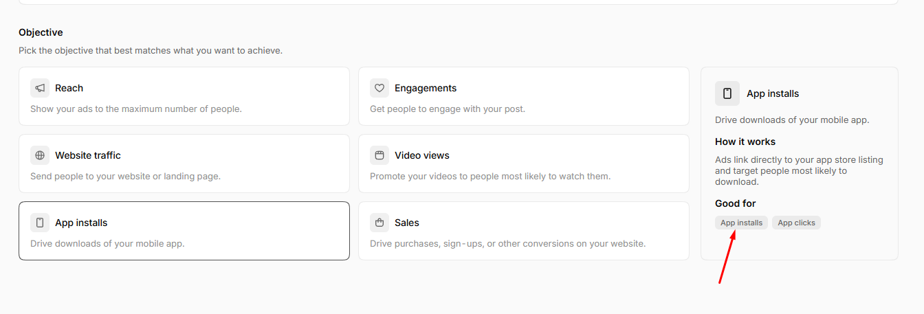Click the App installs title in details panel
This screenshot has height=314, width=924.
point(773,93)
